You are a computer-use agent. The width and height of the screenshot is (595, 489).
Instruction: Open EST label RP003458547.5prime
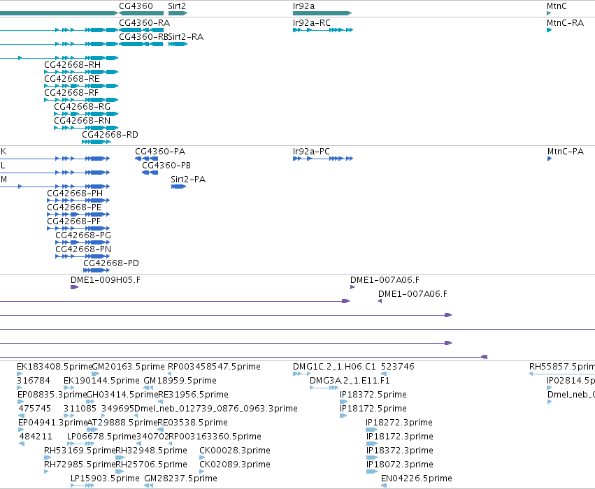[x=214, y=367]
